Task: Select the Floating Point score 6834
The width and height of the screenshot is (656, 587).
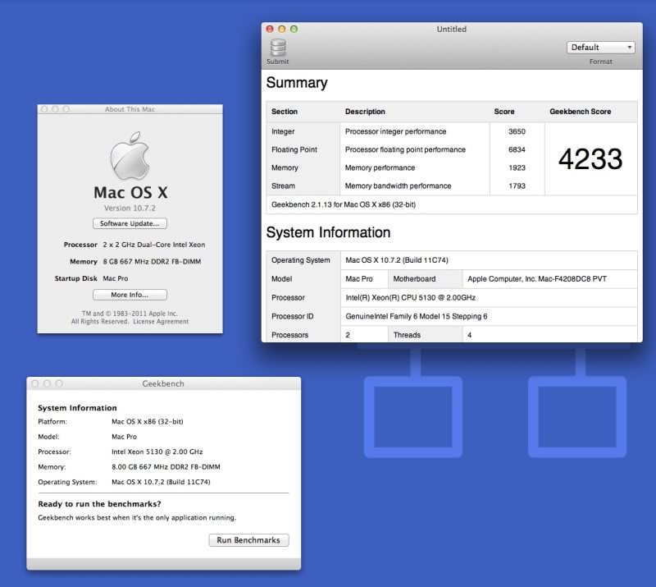Action: coord(517,149)
